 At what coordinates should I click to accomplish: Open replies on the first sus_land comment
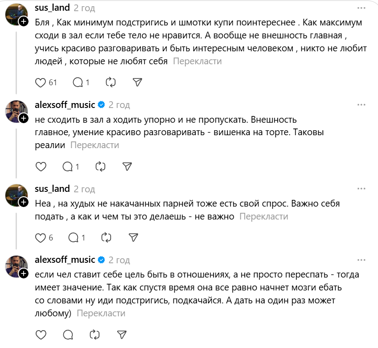(x=78, y=83)
